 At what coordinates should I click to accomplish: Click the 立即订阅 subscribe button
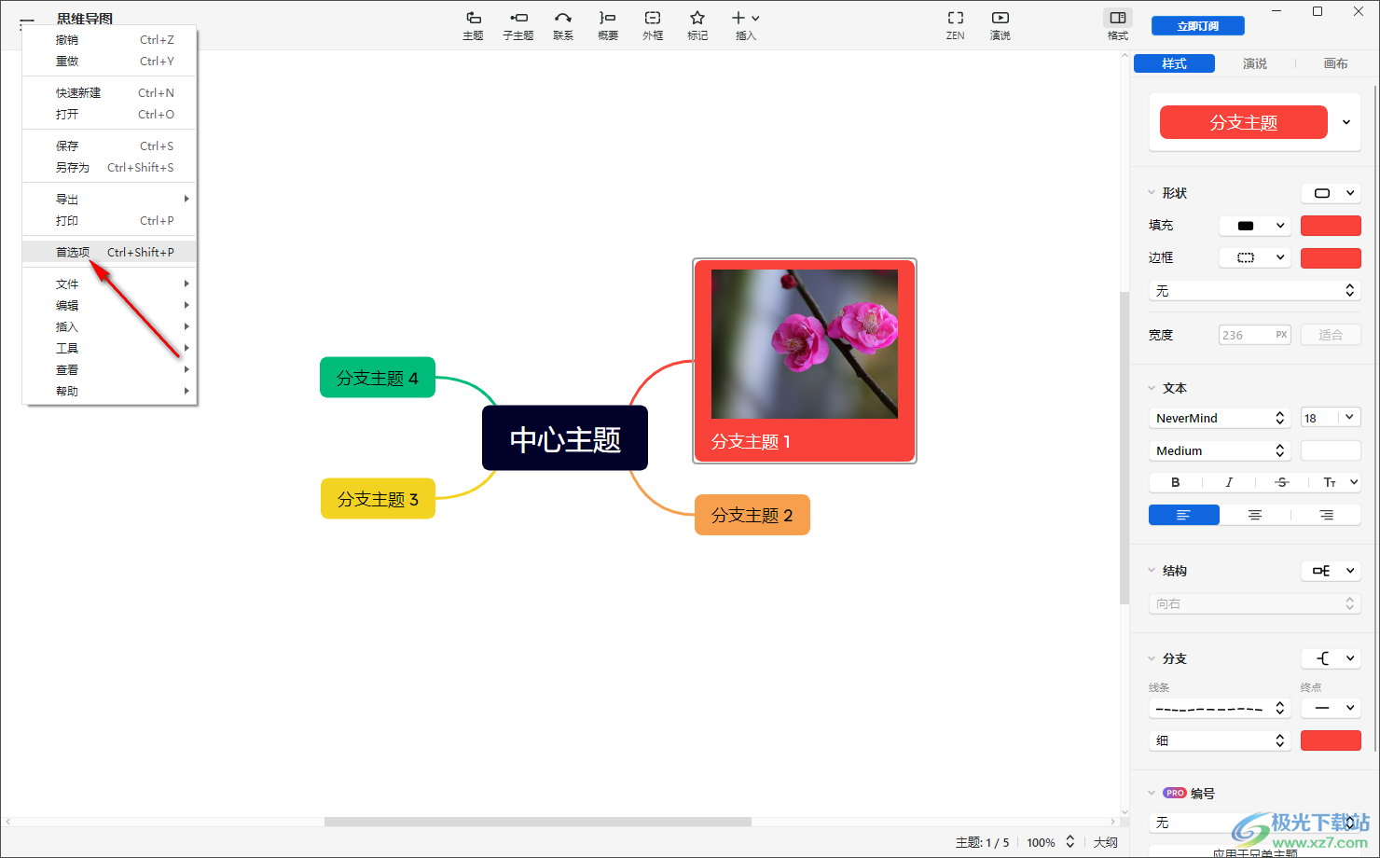tap(1198, 26)
